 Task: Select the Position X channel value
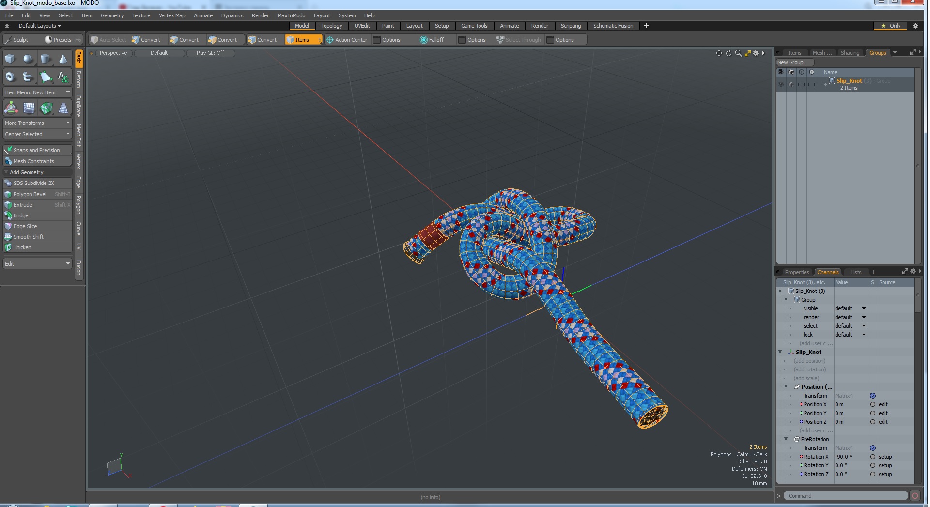point(850,404)
